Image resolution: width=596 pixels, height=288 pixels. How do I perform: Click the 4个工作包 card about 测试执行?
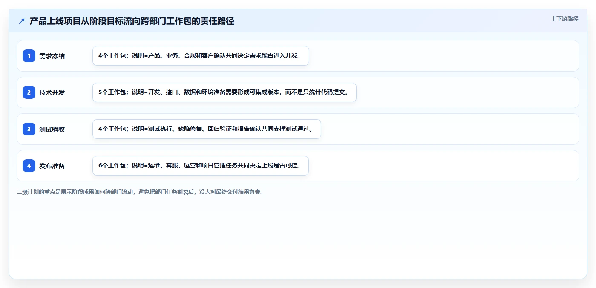point(207,129)
